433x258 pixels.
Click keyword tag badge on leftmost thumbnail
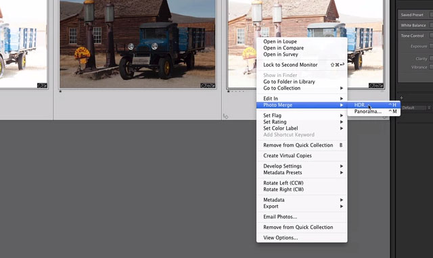point(40,86)
